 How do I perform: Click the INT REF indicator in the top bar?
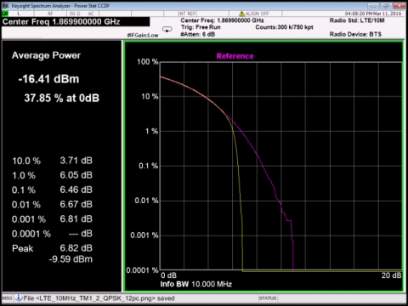[x=187, y=14]
